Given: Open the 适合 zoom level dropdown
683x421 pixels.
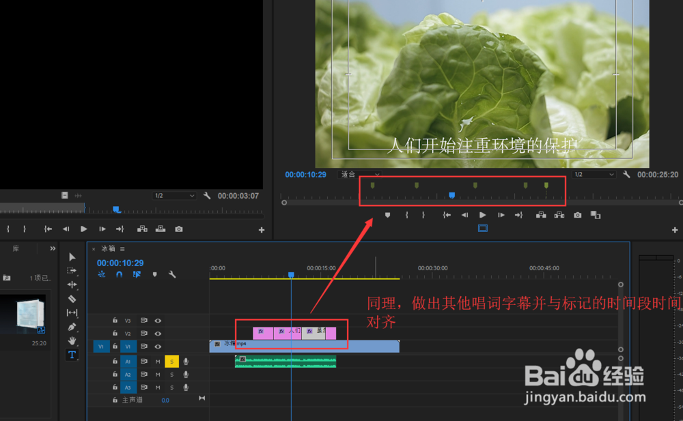Looking at the screenshot, I should [359, 174].
